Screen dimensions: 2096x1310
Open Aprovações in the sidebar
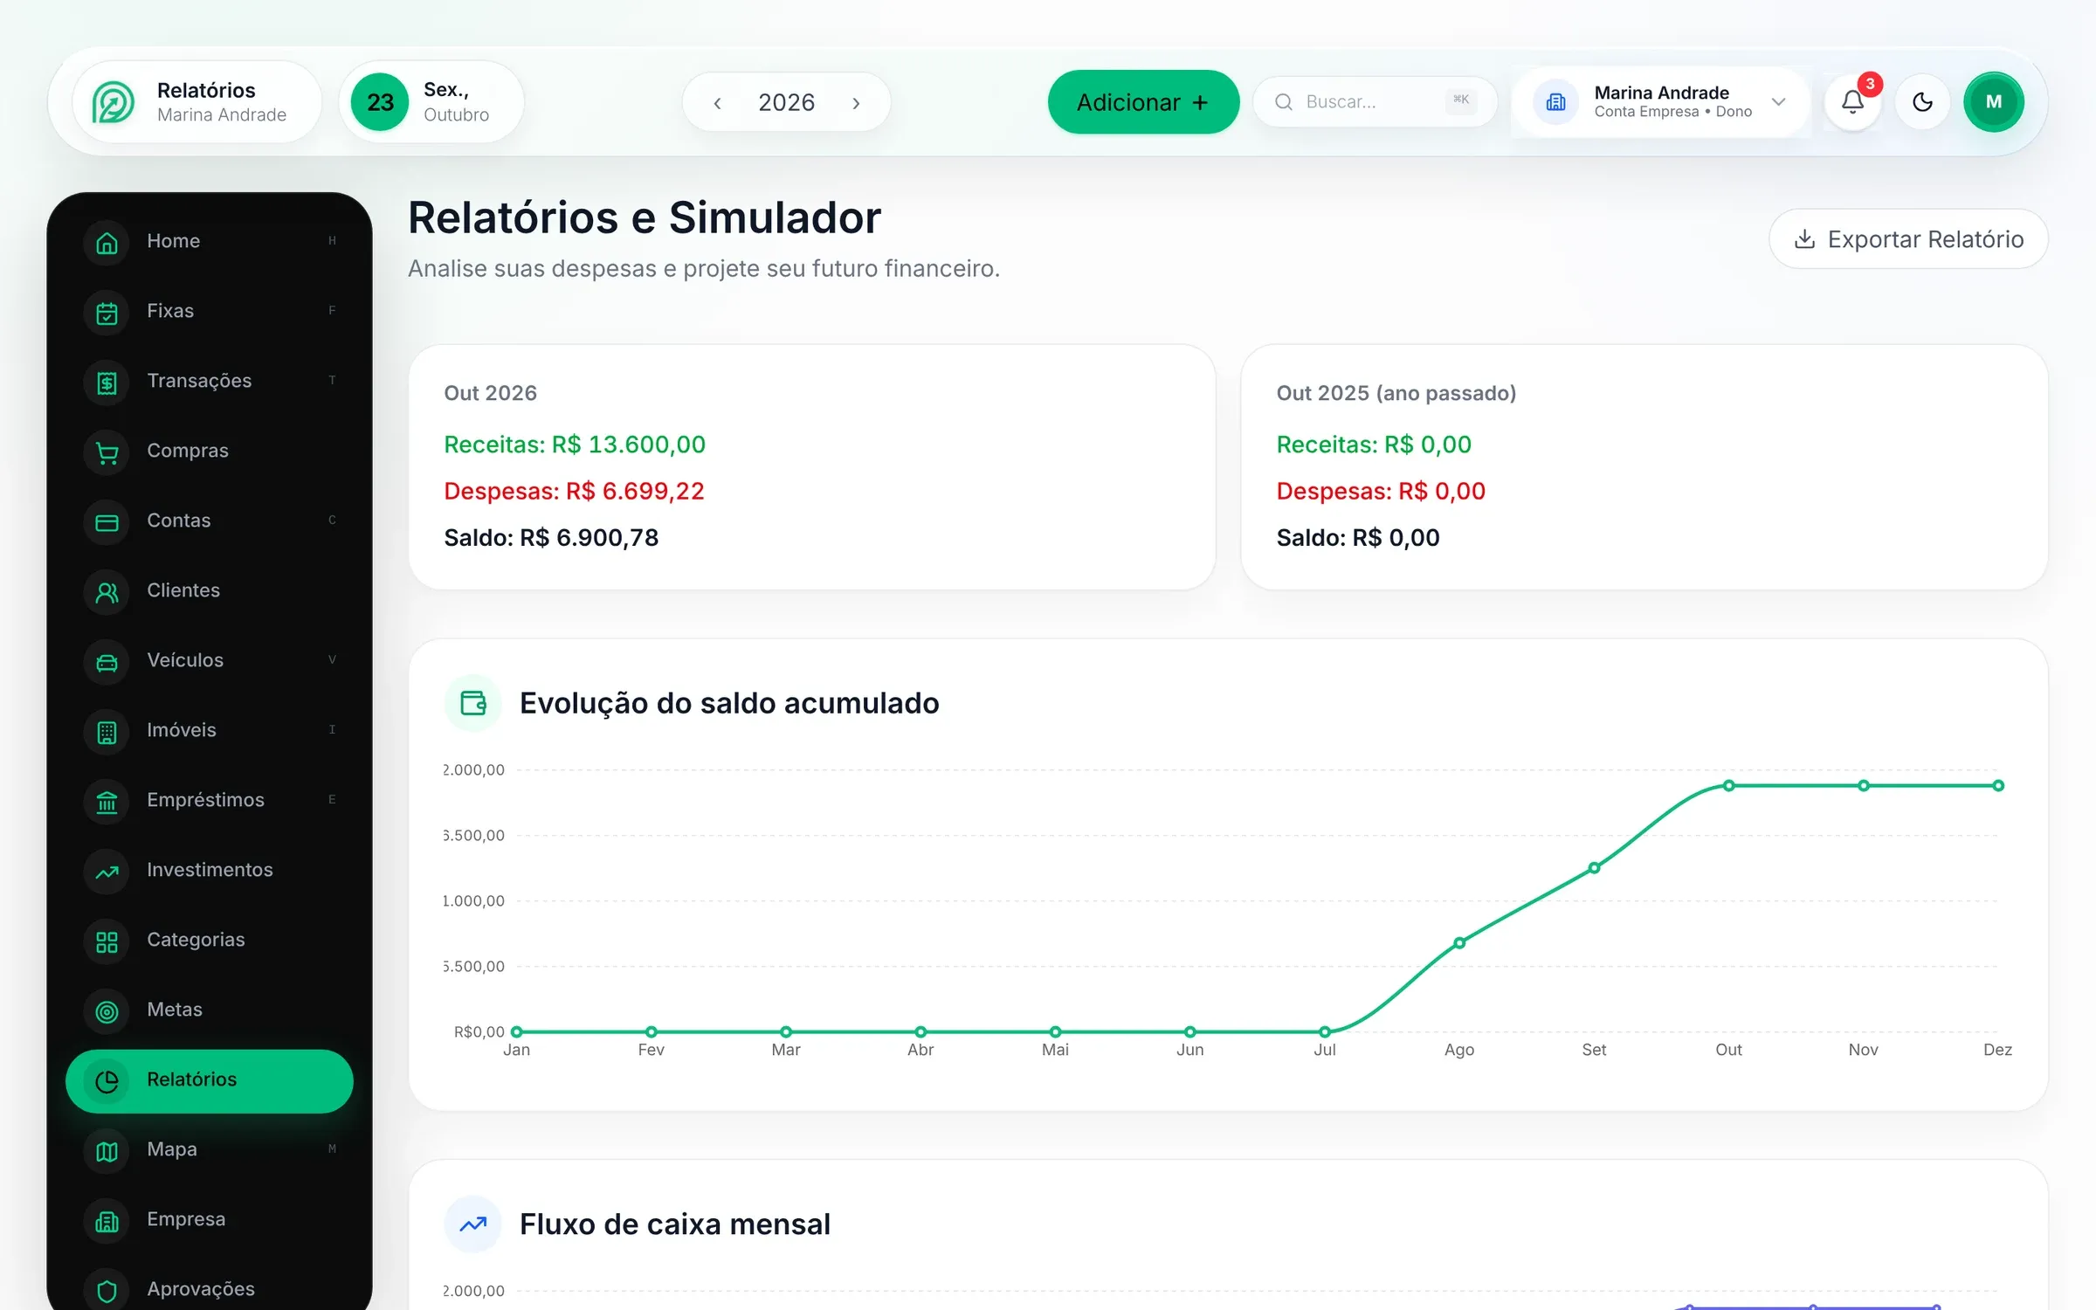point(210,1290)
